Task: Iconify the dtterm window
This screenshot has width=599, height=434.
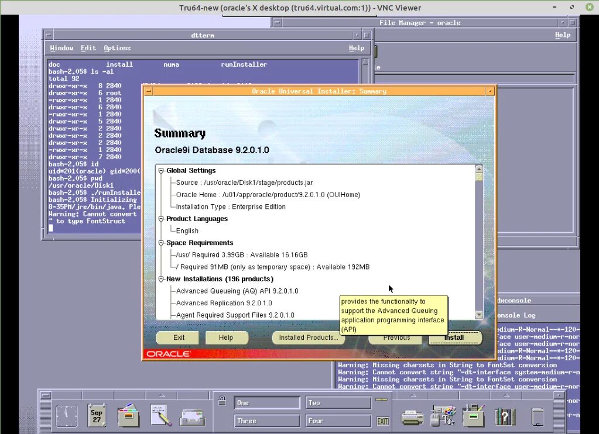Action: point(357,35)
